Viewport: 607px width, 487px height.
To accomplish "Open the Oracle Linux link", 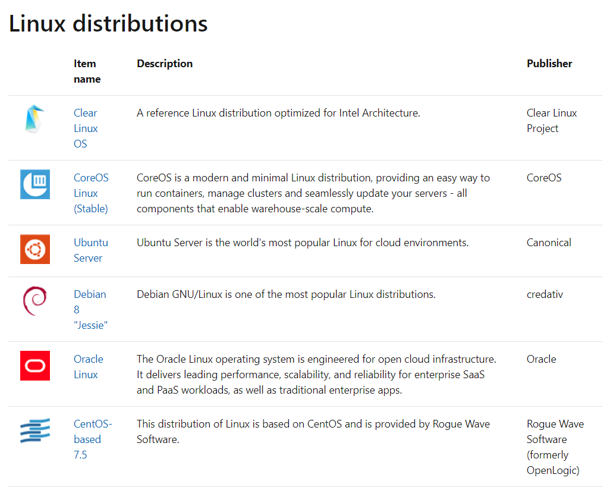I will (89, 366).
